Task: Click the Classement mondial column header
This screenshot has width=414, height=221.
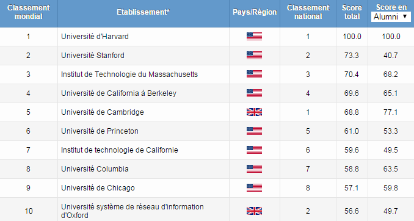Action: tap(29, 12)
